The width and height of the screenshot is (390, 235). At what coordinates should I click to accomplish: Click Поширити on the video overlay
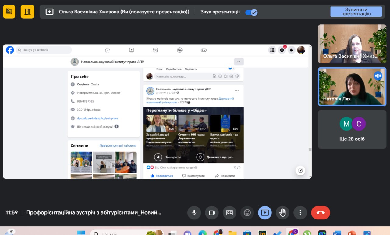click(168, 157)
